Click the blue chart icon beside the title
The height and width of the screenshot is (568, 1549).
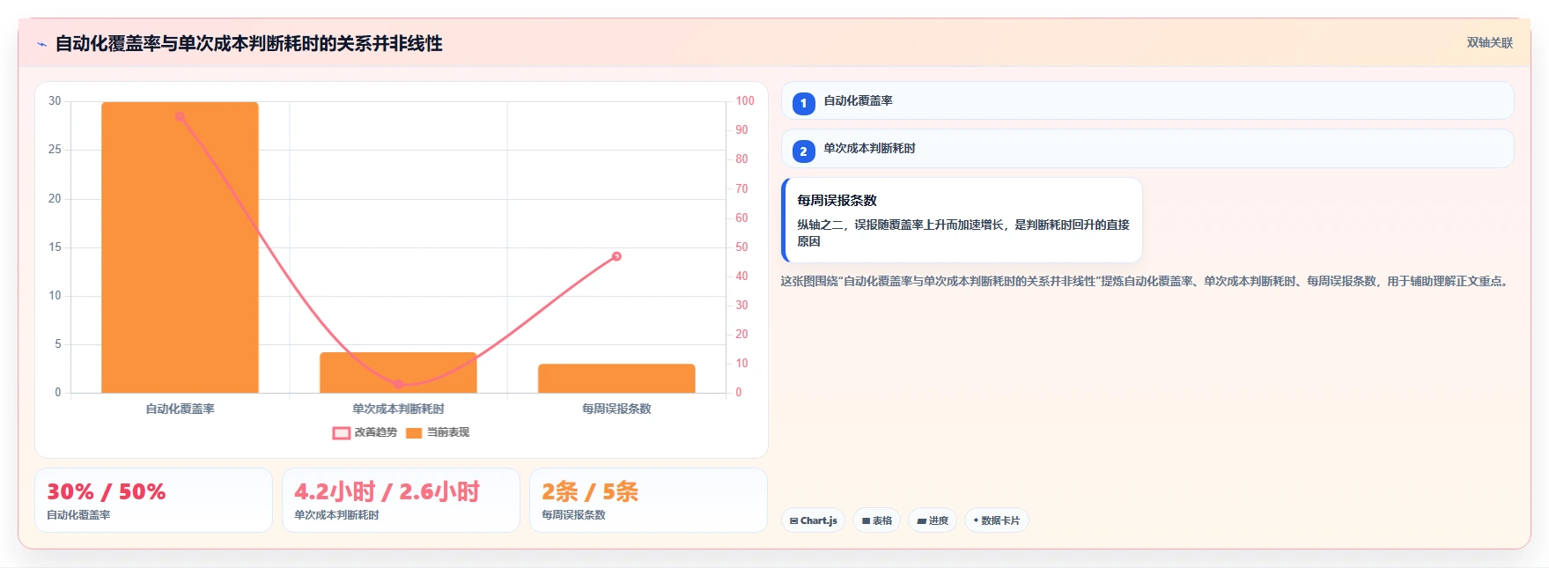tap(41, 44)
